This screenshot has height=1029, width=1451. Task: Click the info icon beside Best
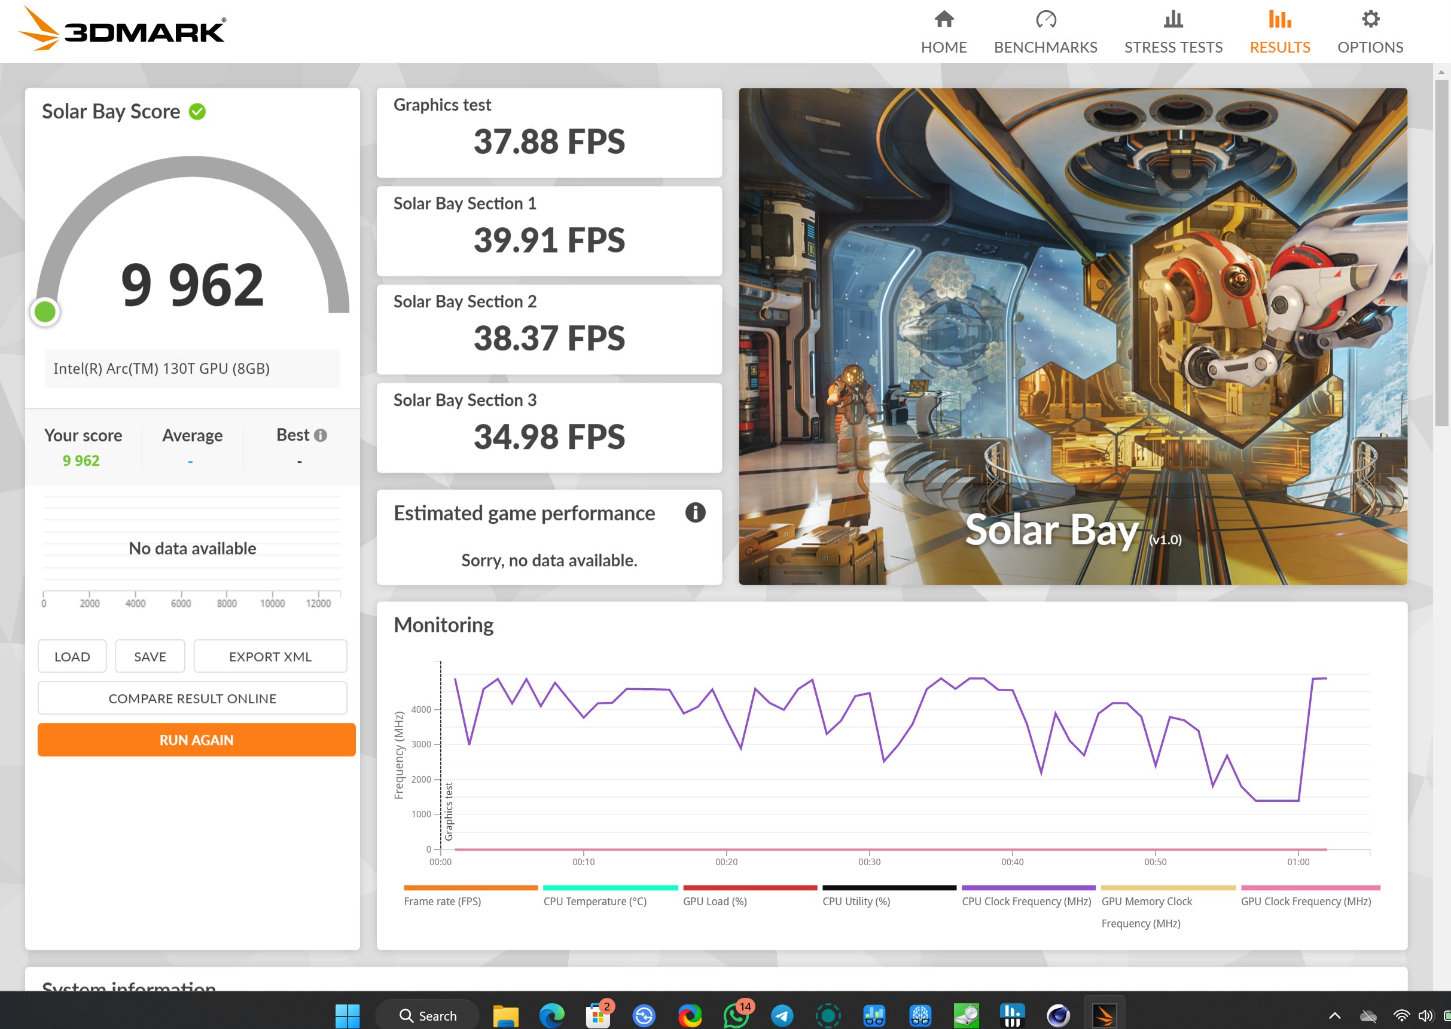pos(321,435)
